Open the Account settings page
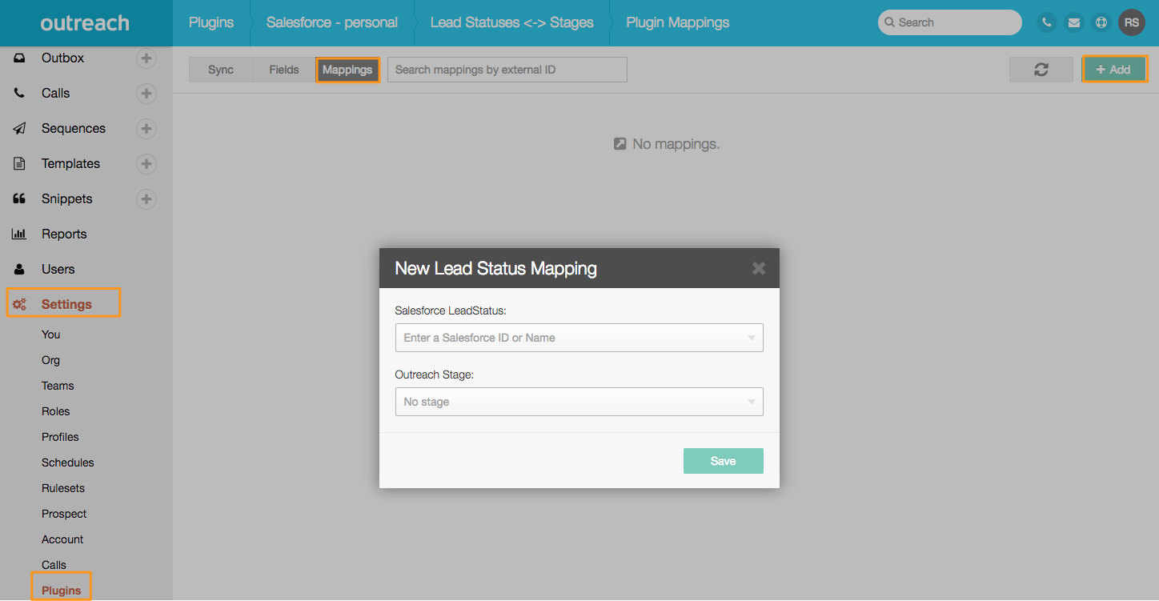 tap(62, 539)
